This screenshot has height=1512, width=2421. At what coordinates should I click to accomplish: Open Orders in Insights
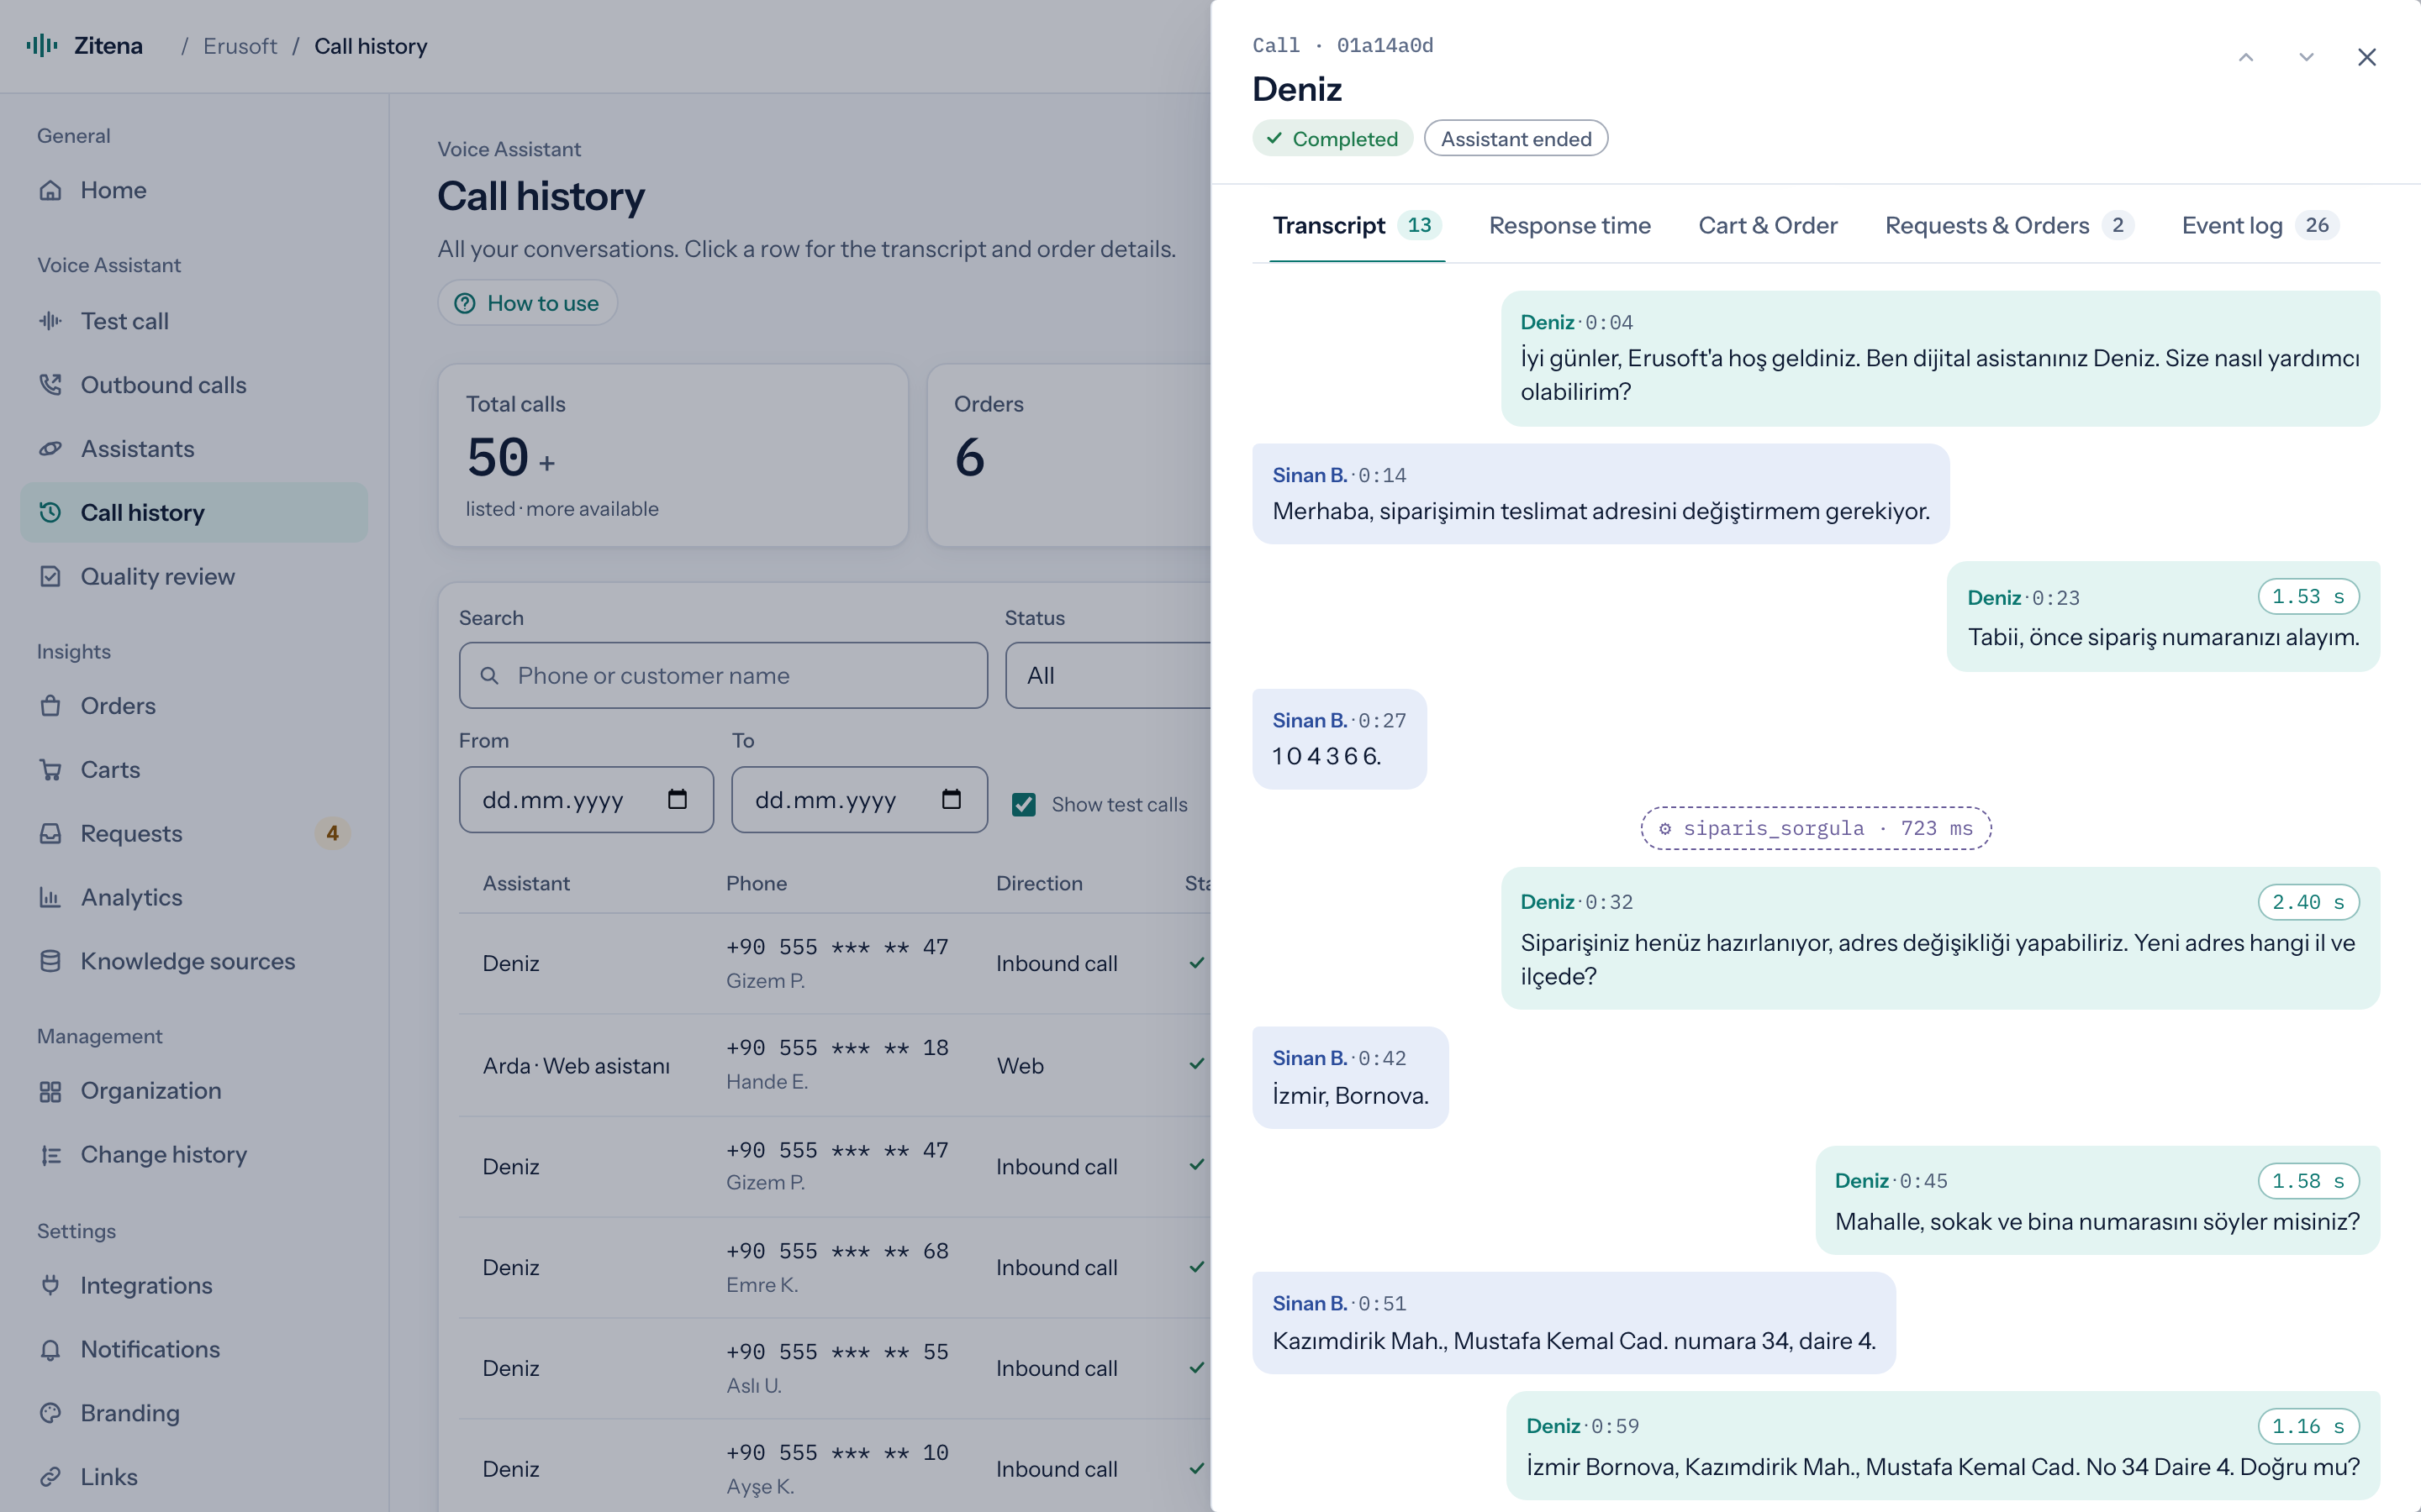pos(194,706)
